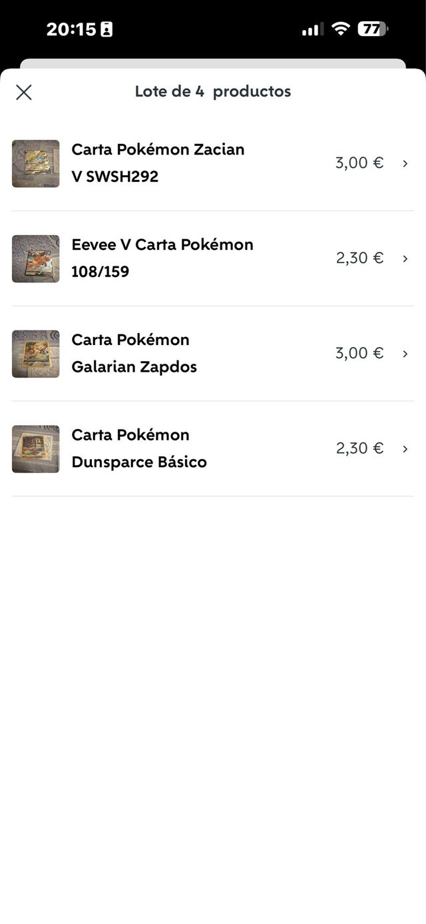
Task: Tap the Galarian Zapdos card thumbnail
Action: [x=35, y=354]
